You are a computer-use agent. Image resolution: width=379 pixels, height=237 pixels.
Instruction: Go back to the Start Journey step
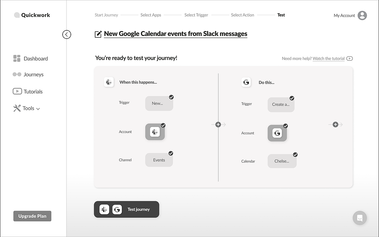point(106,15)
